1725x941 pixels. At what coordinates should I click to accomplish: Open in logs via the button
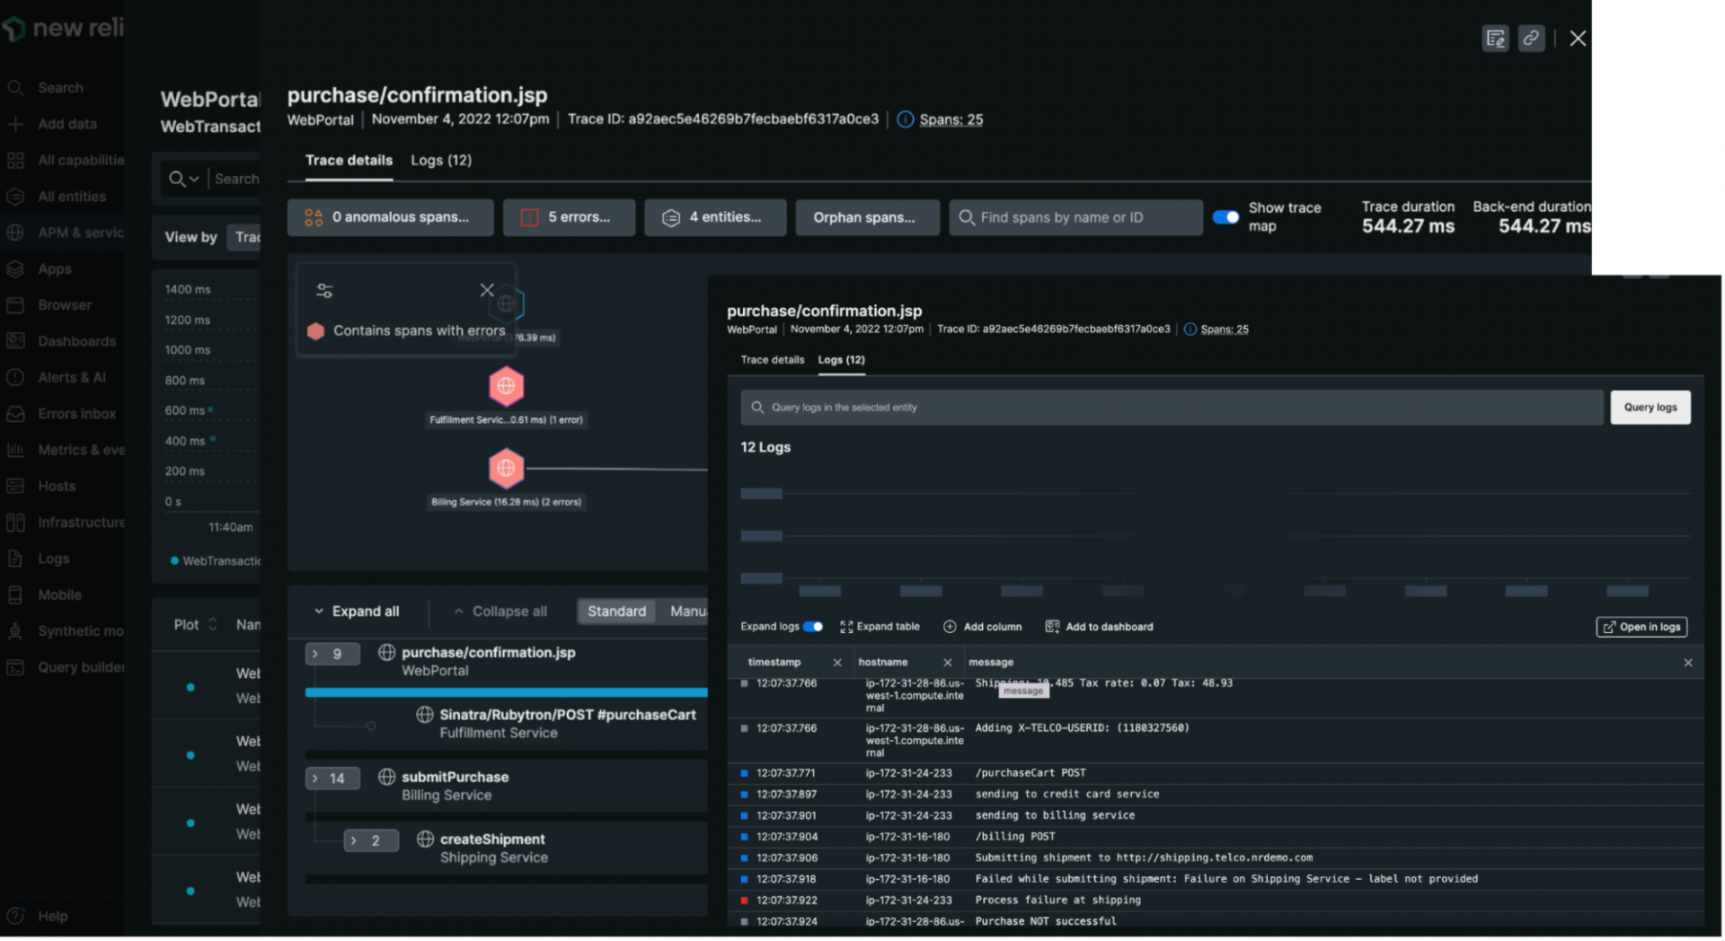coord(1641,626)
